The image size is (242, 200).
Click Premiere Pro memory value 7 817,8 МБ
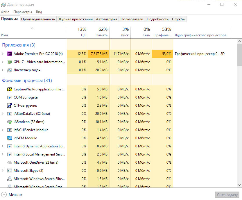click(99, 54)
